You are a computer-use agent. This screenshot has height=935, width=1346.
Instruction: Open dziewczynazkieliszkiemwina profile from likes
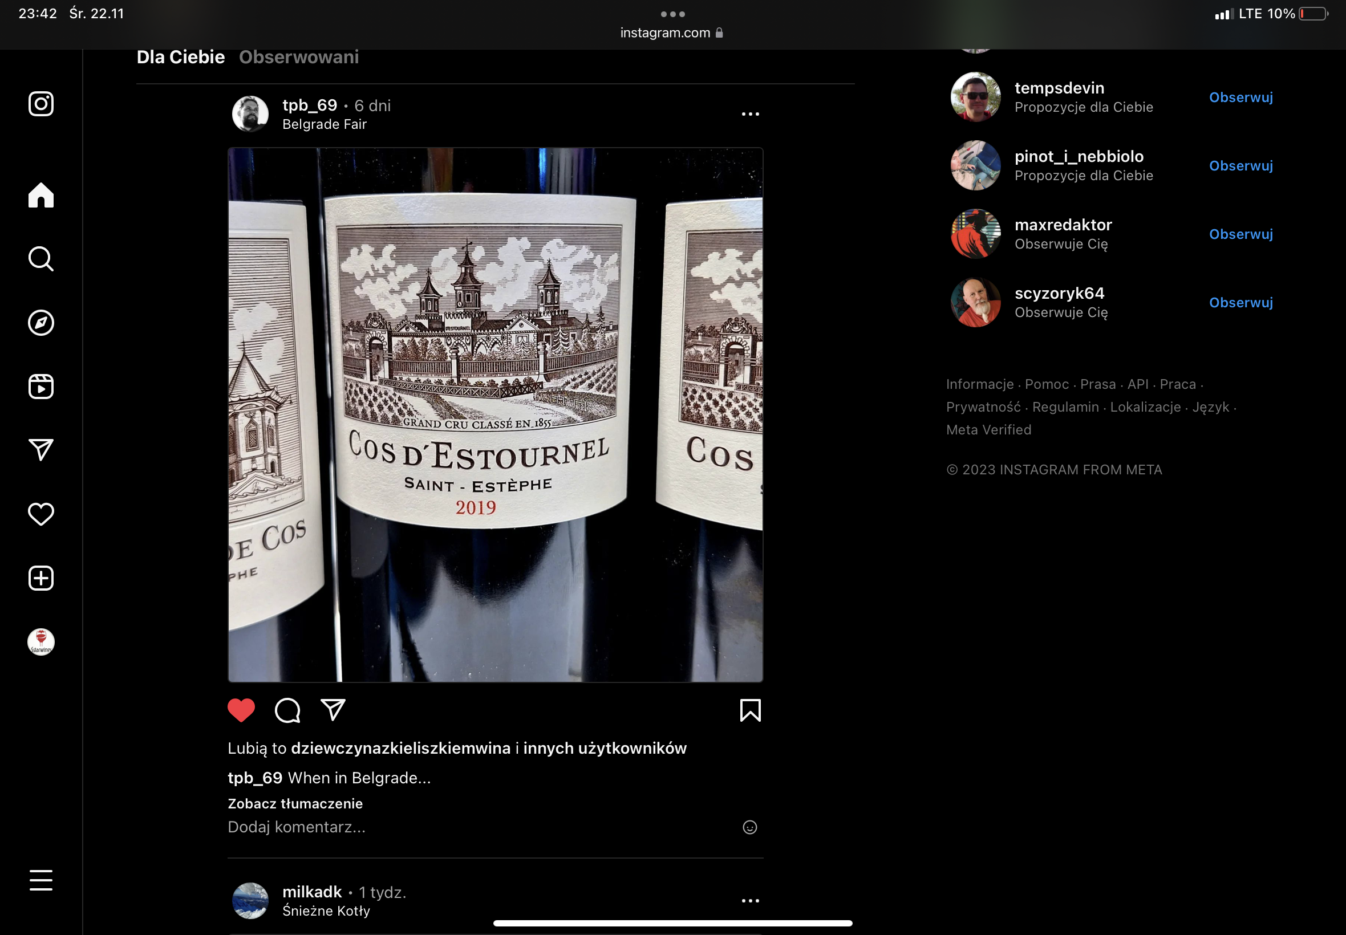(x=401, y=748)
